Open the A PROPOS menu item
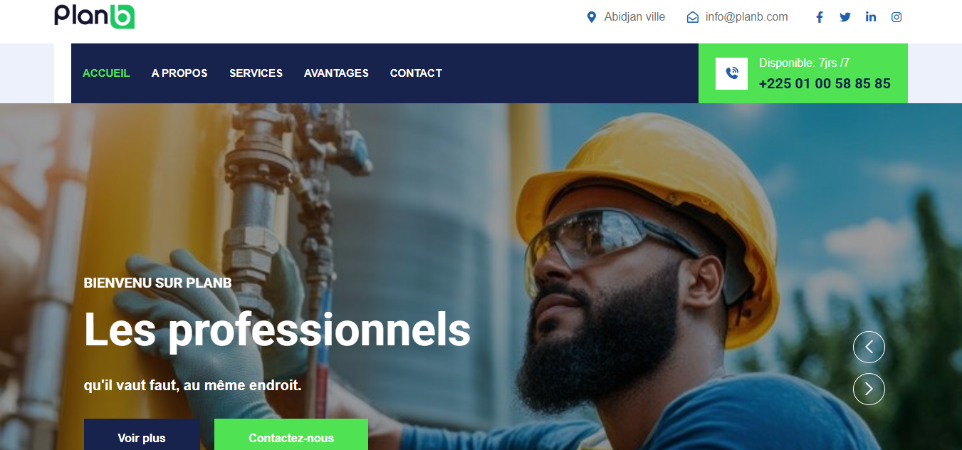The width and height of the screenshot is (962, 450). click(179, 73)
